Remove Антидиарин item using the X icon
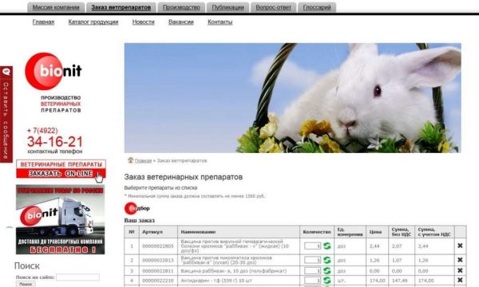The height and width of the screenshot is (287, 479). point(460,280)
